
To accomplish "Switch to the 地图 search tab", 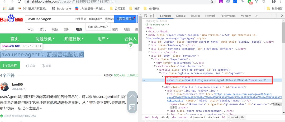I will (x=127, y=30).
